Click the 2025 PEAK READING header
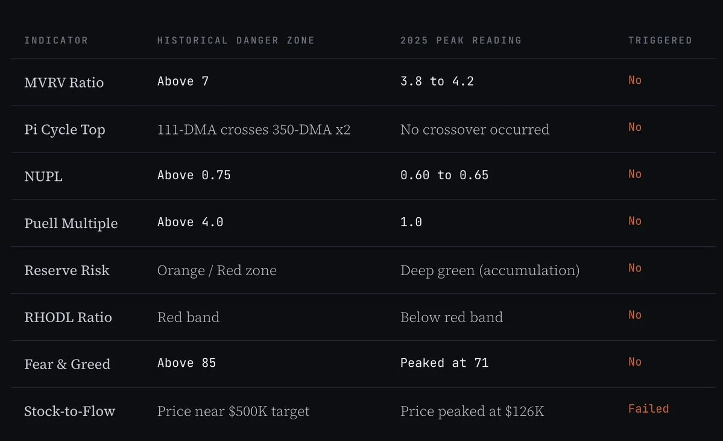723x441 pixels. click(461, 40)
